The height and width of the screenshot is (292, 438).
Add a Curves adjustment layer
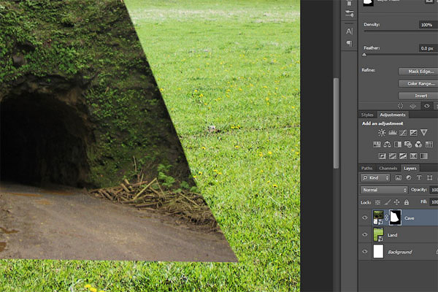click(403, 133)
